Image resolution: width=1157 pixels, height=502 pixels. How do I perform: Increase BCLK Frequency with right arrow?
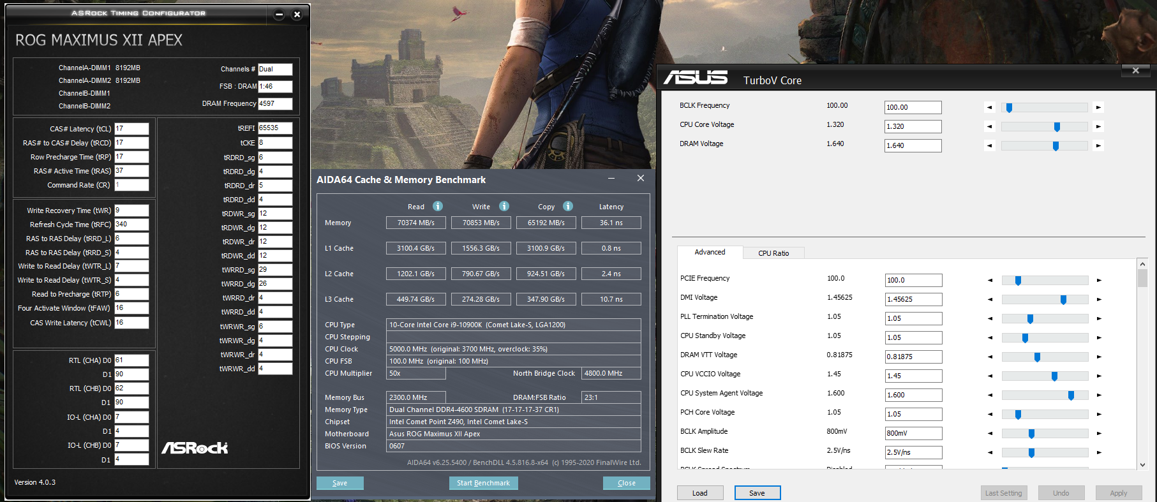(1098, 108)
